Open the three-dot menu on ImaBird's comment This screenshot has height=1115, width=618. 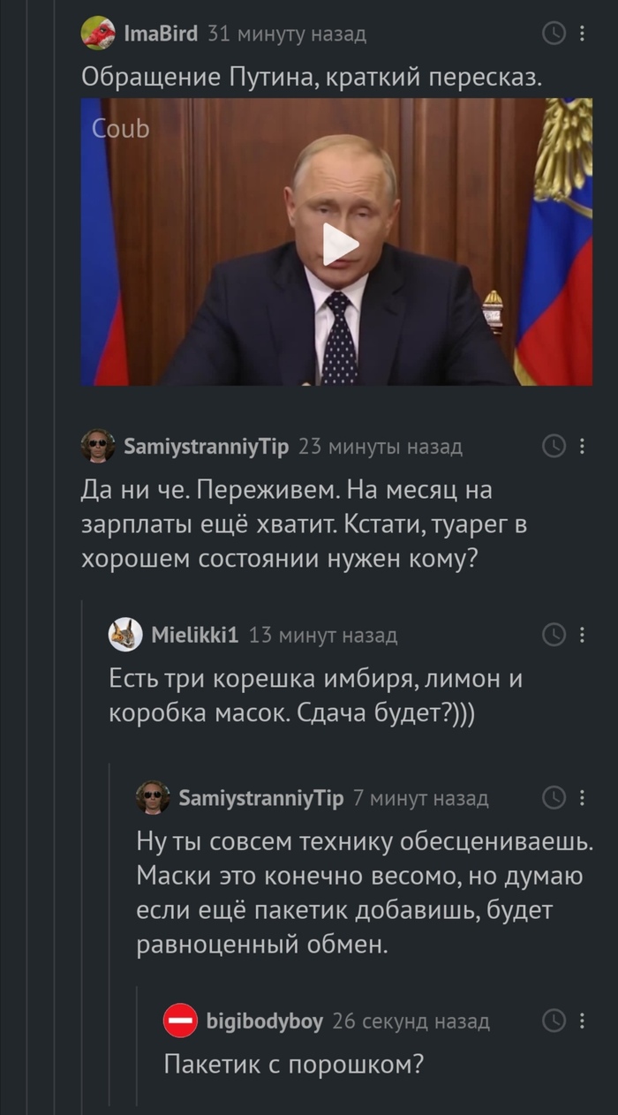click(581, 34)
